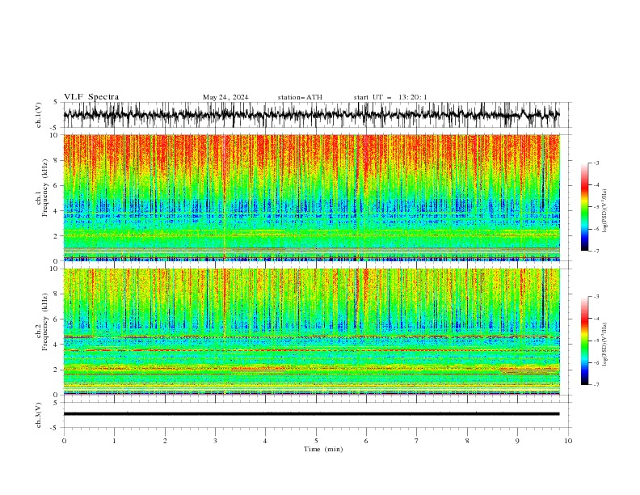640x495 pixels.
Task: Click the "-7" tick on lower color bar
Action: click(596, 385)
